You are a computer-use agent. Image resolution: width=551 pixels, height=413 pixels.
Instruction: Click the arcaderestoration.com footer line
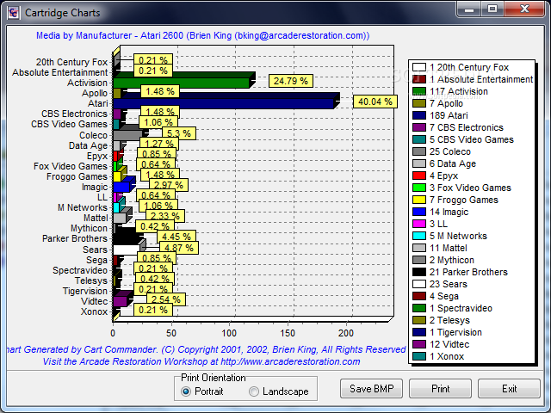(201, 361)
